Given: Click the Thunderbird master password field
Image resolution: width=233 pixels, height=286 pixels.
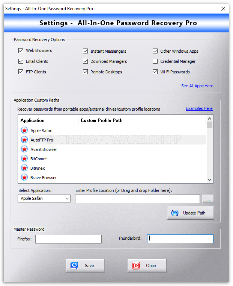Looking at the screenshot, I should 180,239.
